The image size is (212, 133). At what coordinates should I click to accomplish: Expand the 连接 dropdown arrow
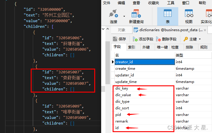click(x=124, y=16)
